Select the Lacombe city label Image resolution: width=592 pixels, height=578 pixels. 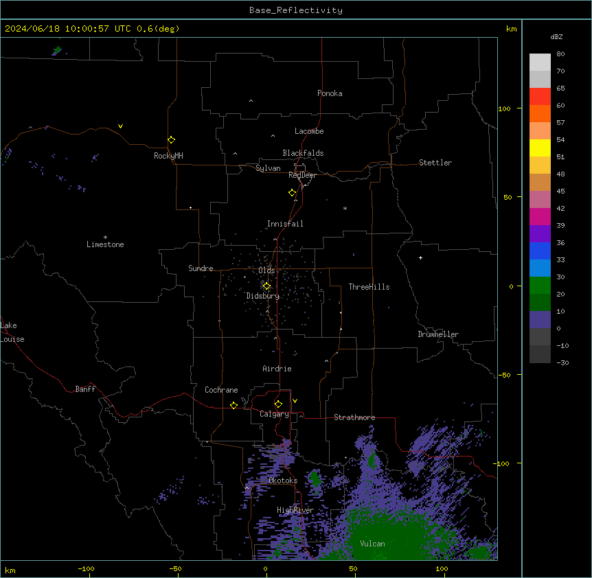[309, 131]
